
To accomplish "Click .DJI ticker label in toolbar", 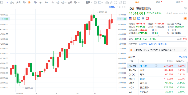I will 6,2.
